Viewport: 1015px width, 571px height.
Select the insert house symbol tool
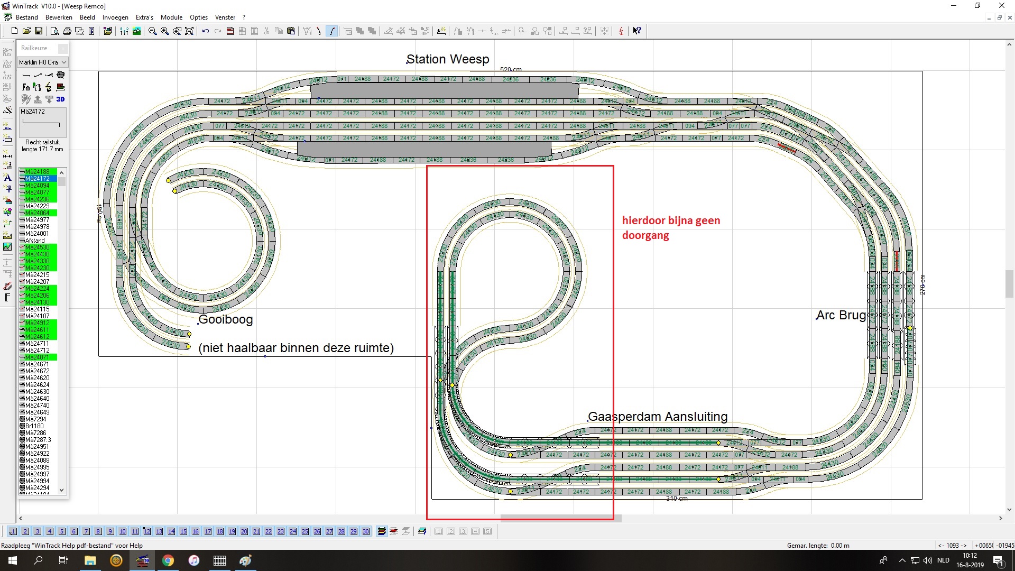(x=7, y=201)
